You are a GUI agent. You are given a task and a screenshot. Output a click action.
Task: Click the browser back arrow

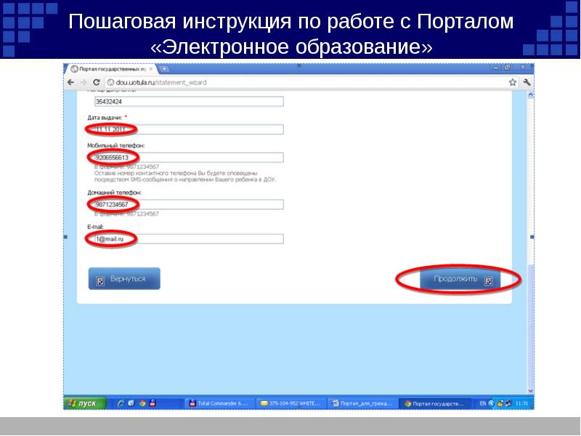(70, 83)
